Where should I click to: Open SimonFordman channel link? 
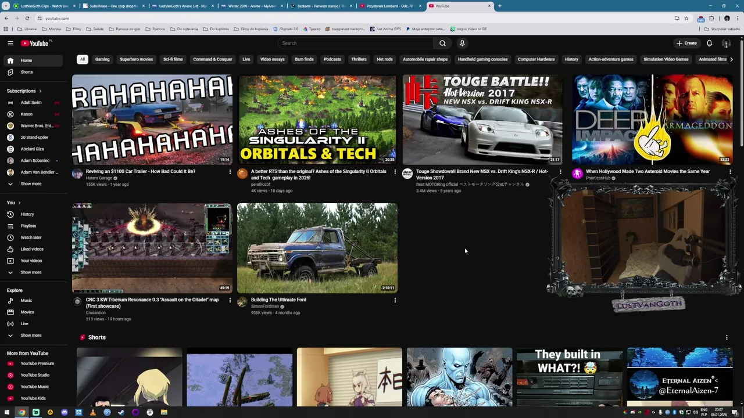coord(265,307)
